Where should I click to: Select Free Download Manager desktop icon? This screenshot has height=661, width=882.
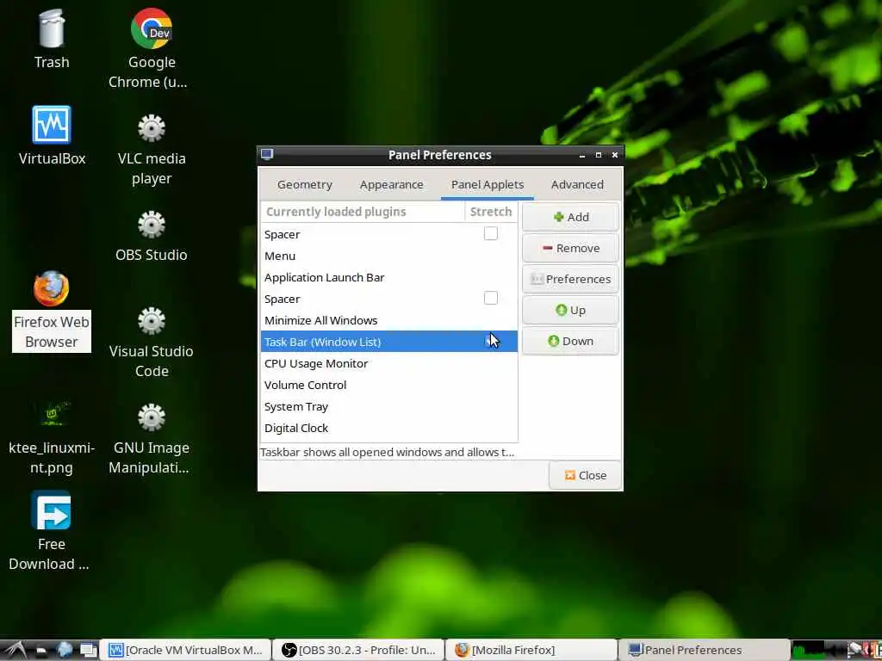pos(51,510)
